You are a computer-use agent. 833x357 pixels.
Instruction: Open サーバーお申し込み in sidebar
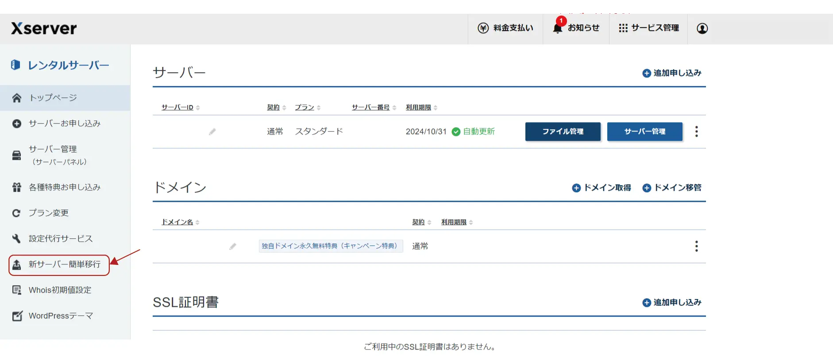click(65, 124)
